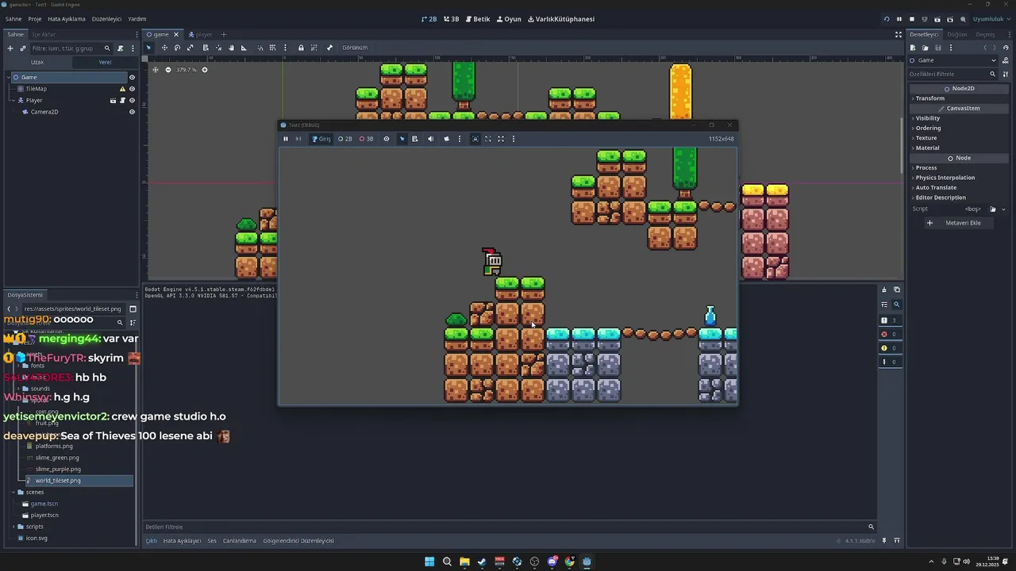Switch to the 3B workspace
1016x571 pixels.
point(452,19)
